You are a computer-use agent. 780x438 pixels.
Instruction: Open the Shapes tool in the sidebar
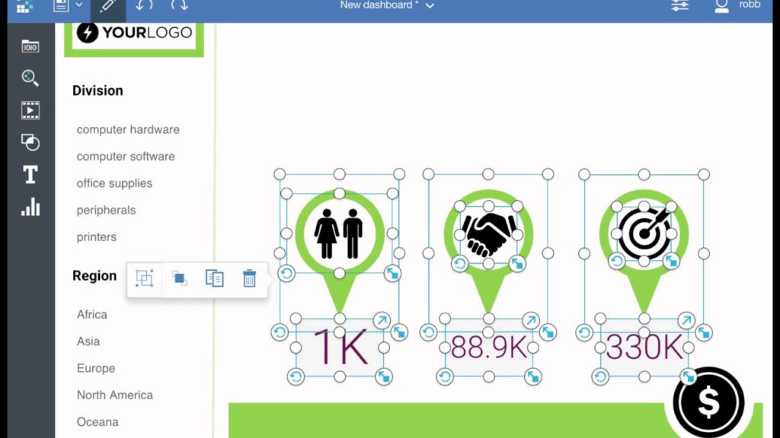pos(30,143)
